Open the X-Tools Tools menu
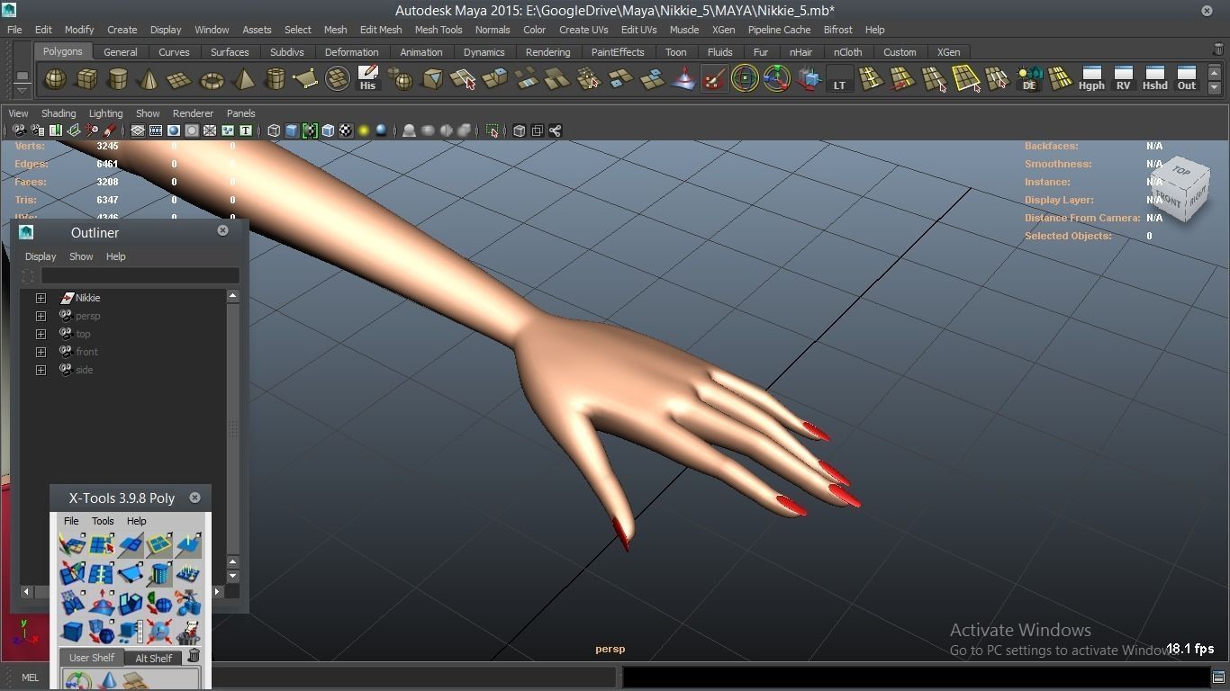Image resolution: width=1230 pixels, height=691 pixels. click(x=103, y=521)
